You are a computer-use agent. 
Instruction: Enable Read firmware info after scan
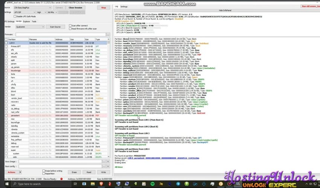[70, 29]
